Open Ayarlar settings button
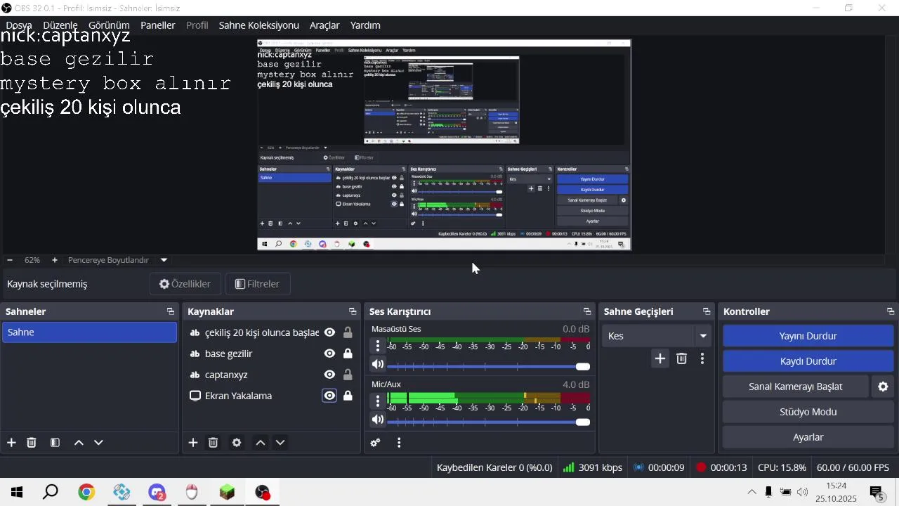Screen dimensions: 899x506 [x=808, y=437]
